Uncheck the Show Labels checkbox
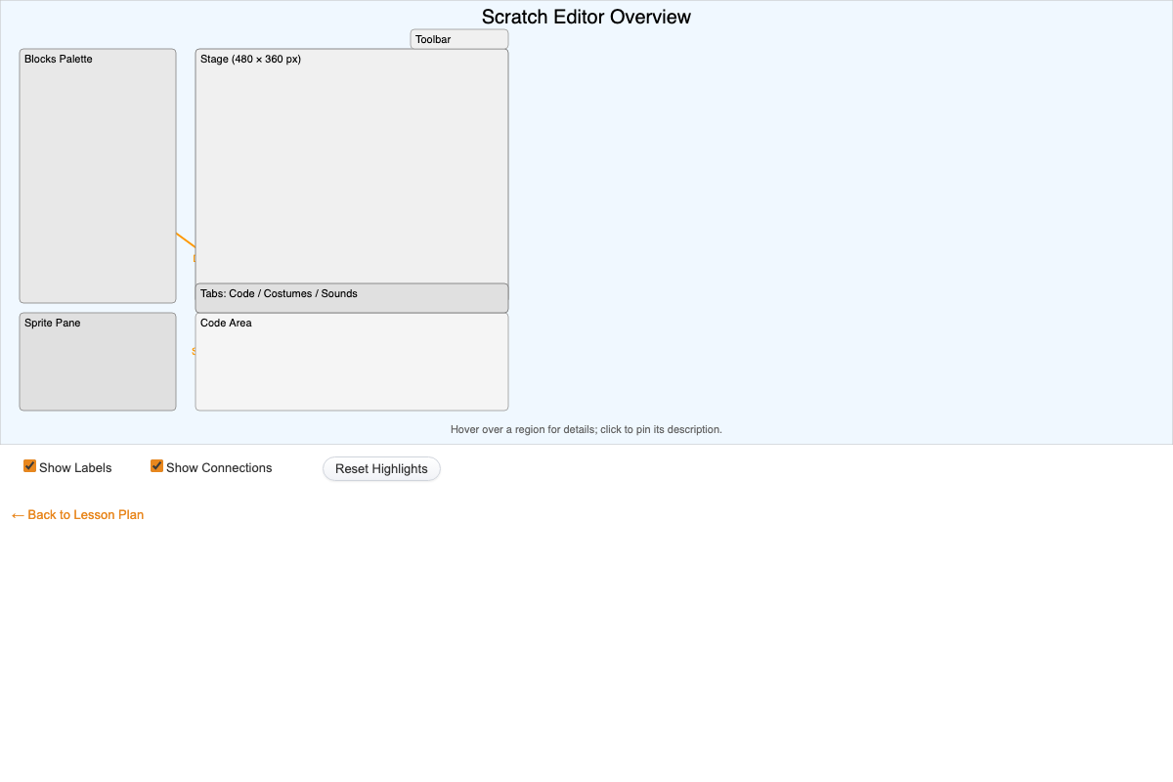The width and height of the screenshot is (1173, 782). (29, 466)
